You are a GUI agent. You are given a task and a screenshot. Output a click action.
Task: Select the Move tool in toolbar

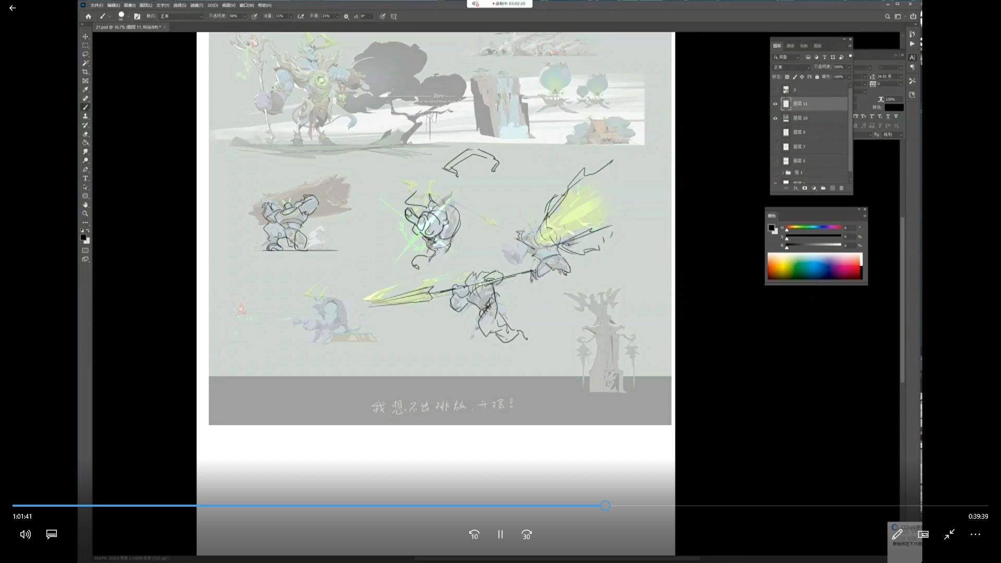point(86,36)
